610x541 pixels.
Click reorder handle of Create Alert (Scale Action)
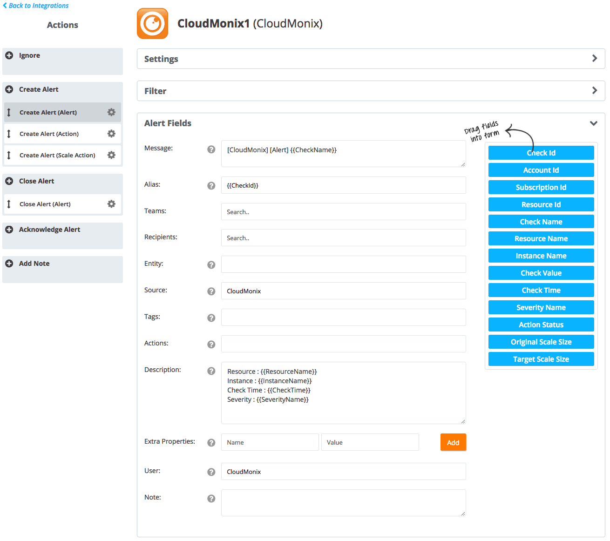tap(9, 155)
